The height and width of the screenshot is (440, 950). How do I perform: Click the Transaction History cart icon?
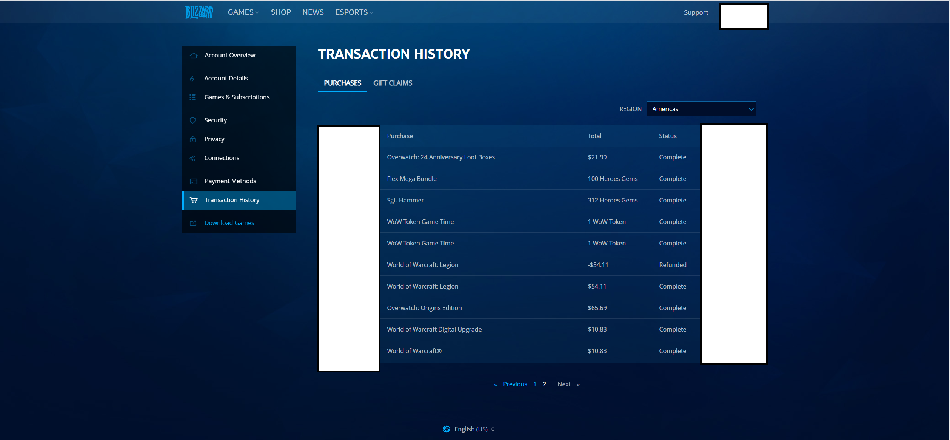click(194, 200)
